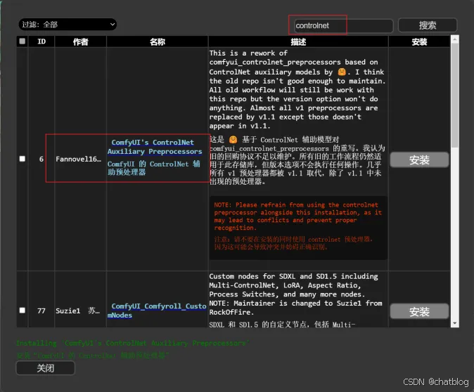Image resolution: width=474 pixels, height=392 pixels.
Task: Click the 名称 name column header
Action: click(x=158, y=41)
